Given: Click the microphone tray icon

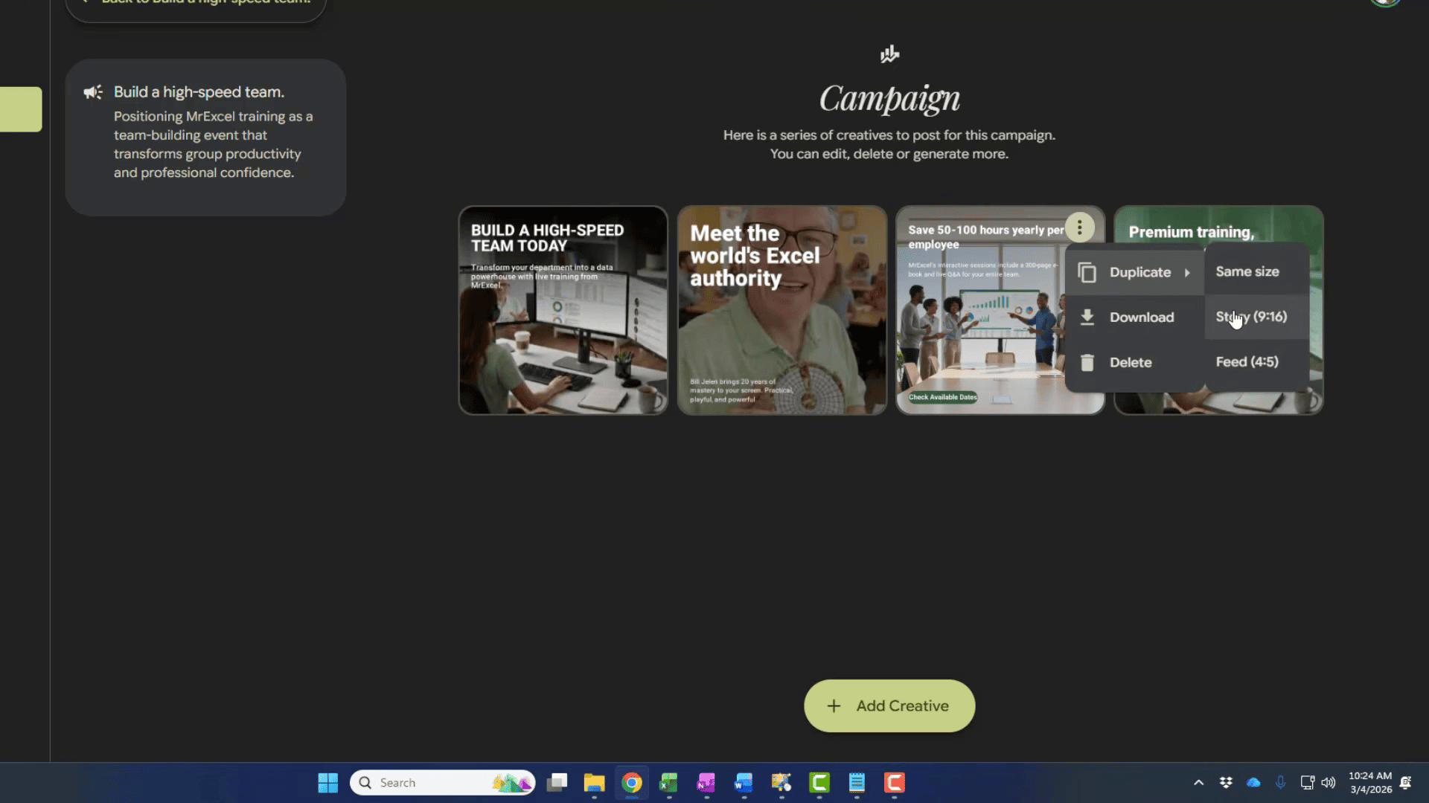Looking at the screenshot, I should point(1280,782).
